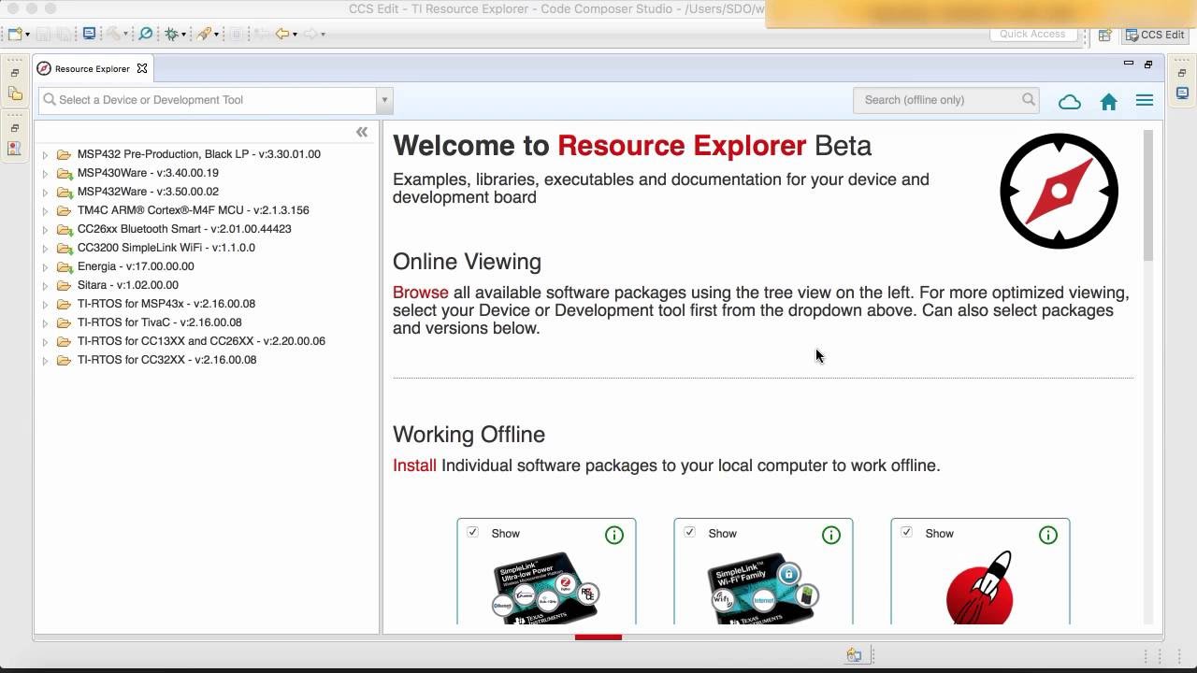Click the info icon on the SimpleLink Ultra-low Power card
This screenshot has width=1197, height=673.
click(614, 535)
